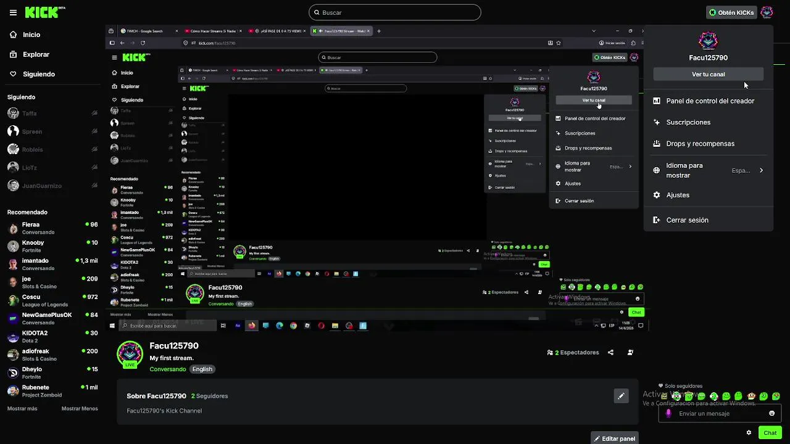Open Fieraa recommended channel
Screen dimensions: 790x444
pos(52,228)
